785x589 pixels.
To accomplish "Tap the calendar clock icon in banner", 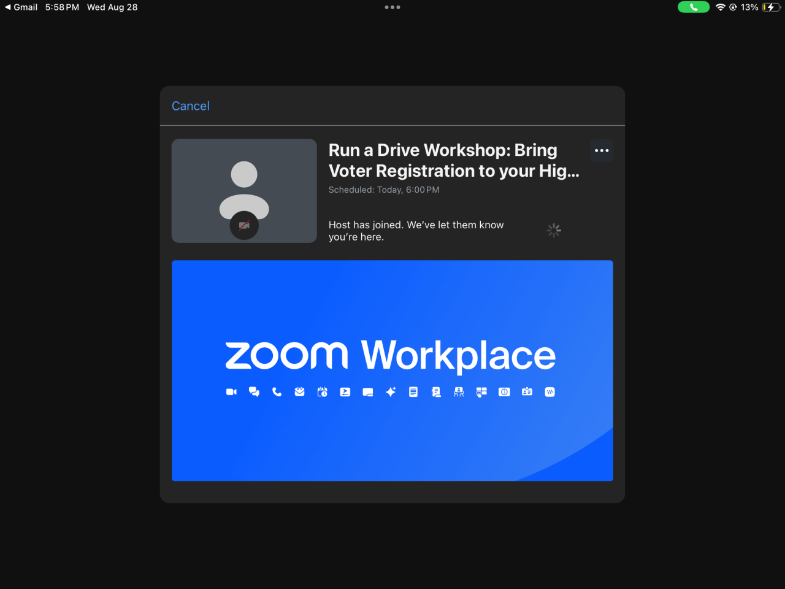I will point(323,392).
